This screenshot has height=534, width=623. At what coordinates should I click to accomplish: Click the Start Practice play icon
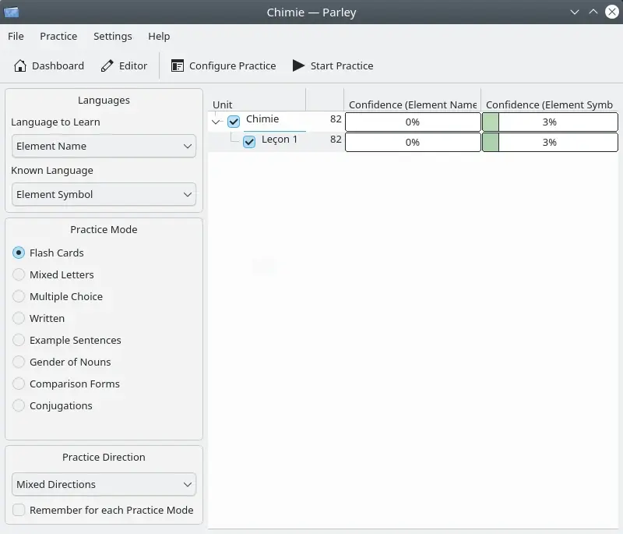pos(298,65)
